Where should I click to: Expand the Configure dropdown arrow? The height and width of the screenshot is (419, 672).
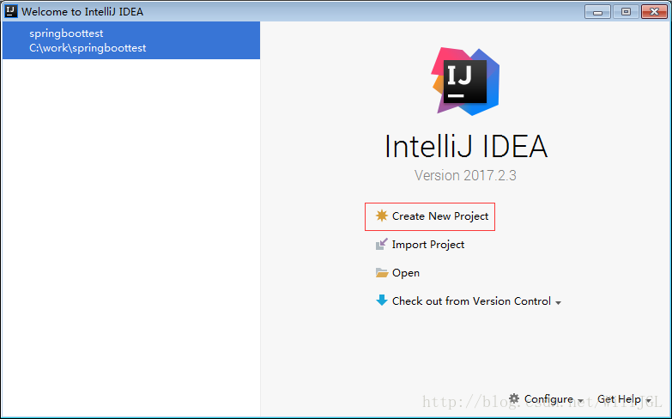pyautogui.click(x=581, y=401)
